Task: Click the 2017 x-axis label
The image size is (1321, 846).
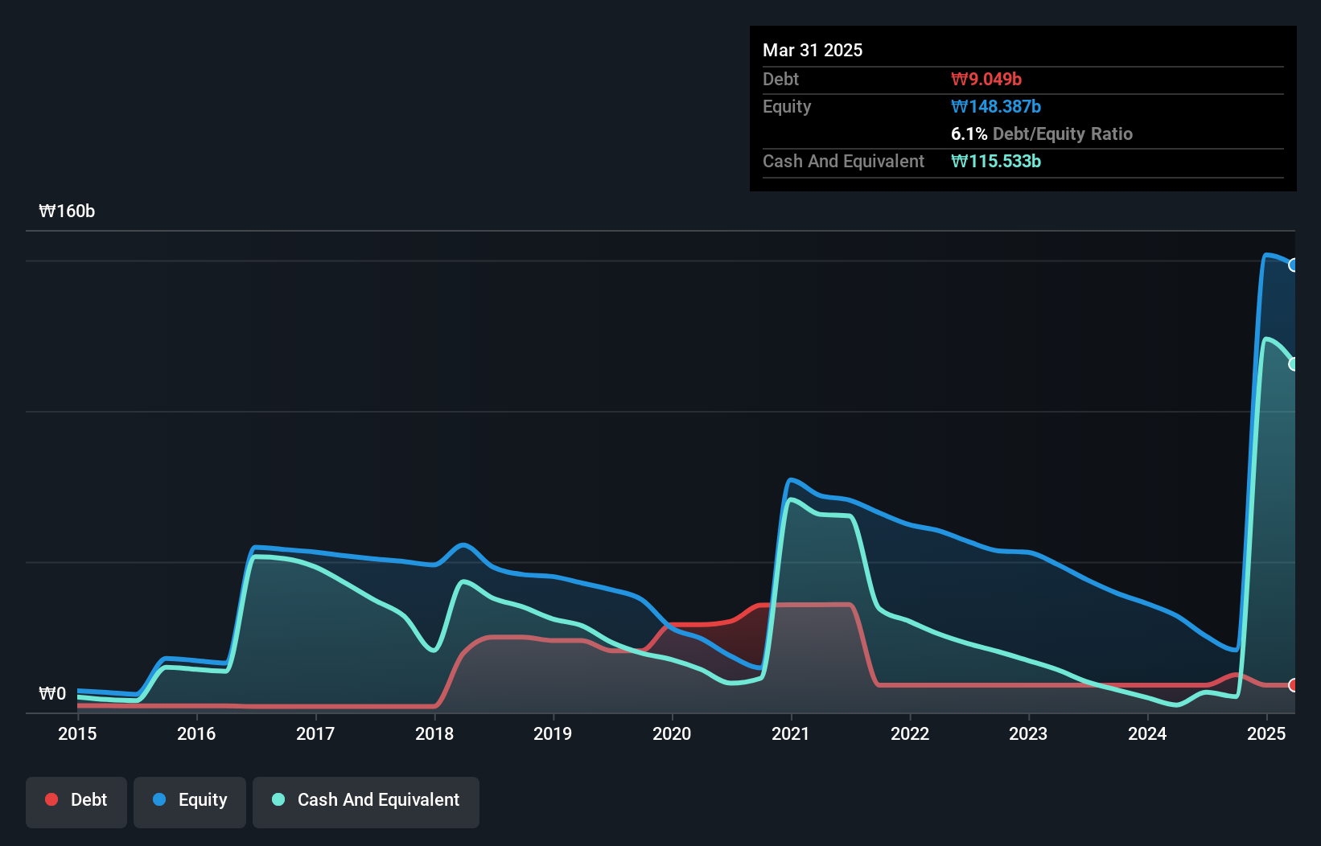Action: tap(315, 733)
